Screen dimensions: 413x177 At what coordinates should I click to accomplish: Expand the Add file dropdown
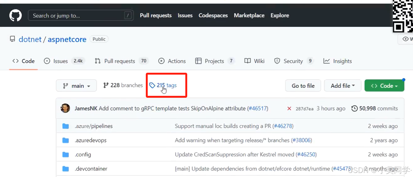tap(342, 86)
